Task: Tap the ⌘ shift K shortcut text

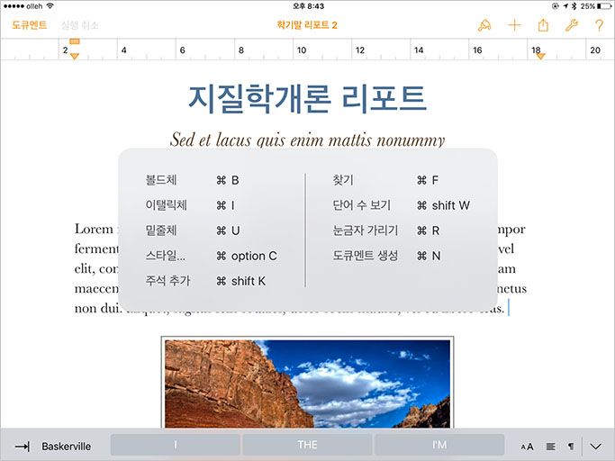Action: [x=240, y=281]
